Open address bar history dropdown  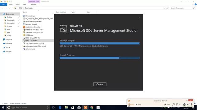click(165, 8)
